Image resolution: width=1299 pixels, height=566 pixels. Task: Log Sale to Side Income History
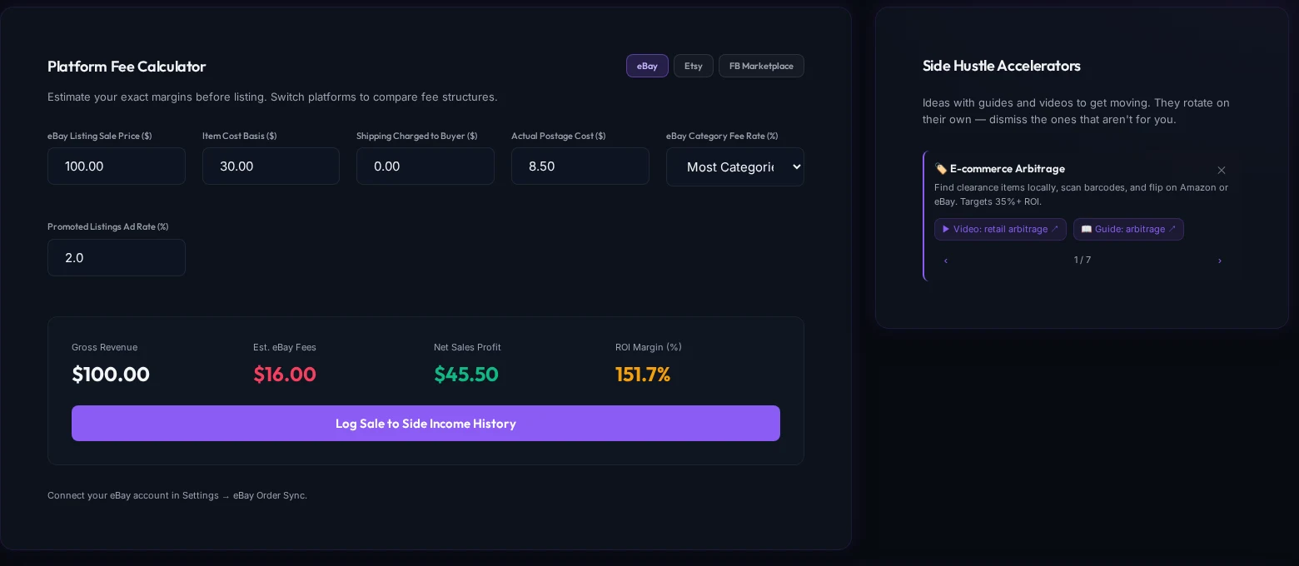426,424
